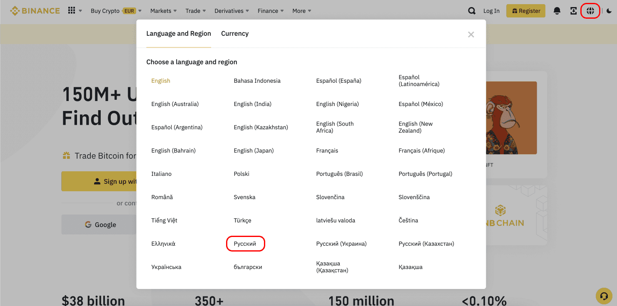Choose English language option
Viewport: 617px width, 306px height.
point(161,81)
